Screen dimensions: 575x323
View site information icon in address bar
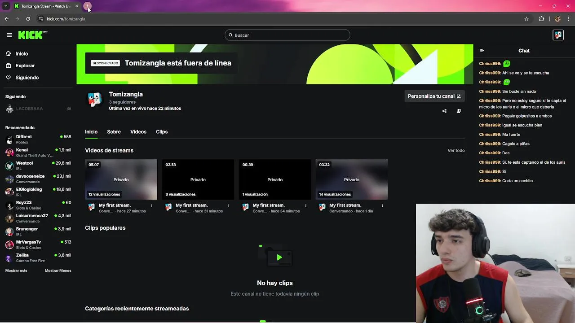41,19
